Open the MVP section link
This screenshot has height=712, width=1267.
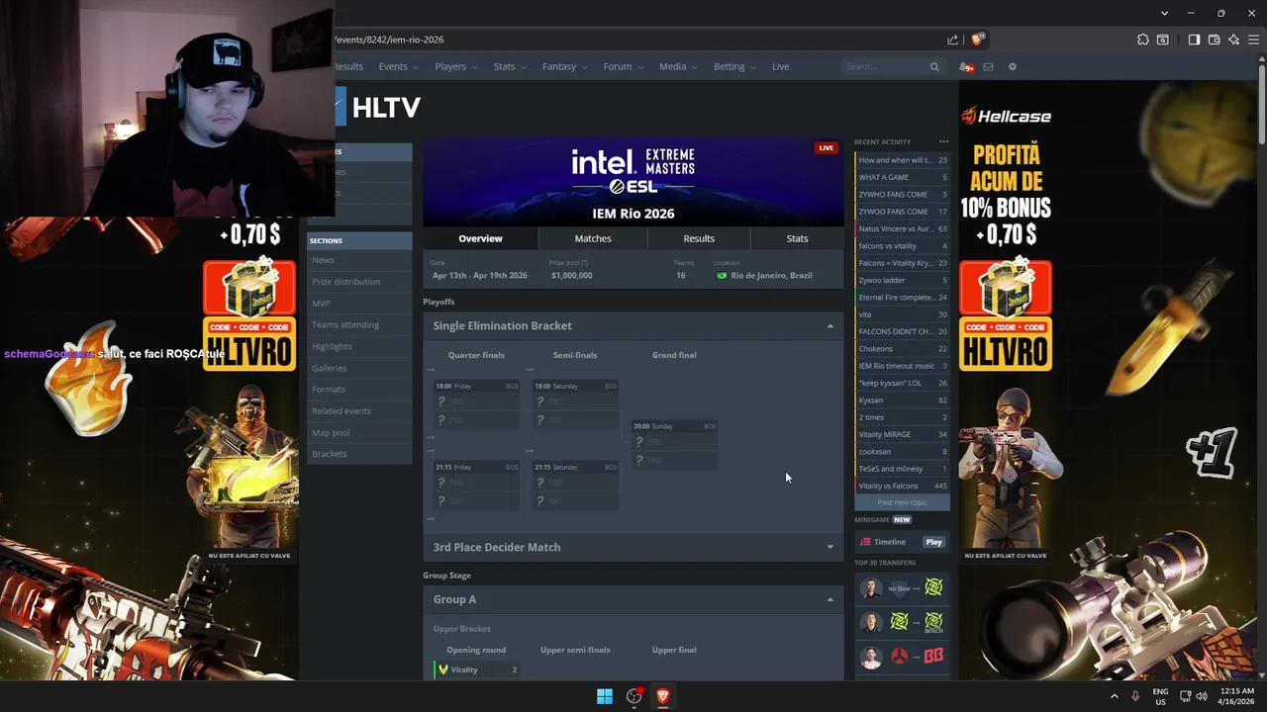click(x=321, y=304)
